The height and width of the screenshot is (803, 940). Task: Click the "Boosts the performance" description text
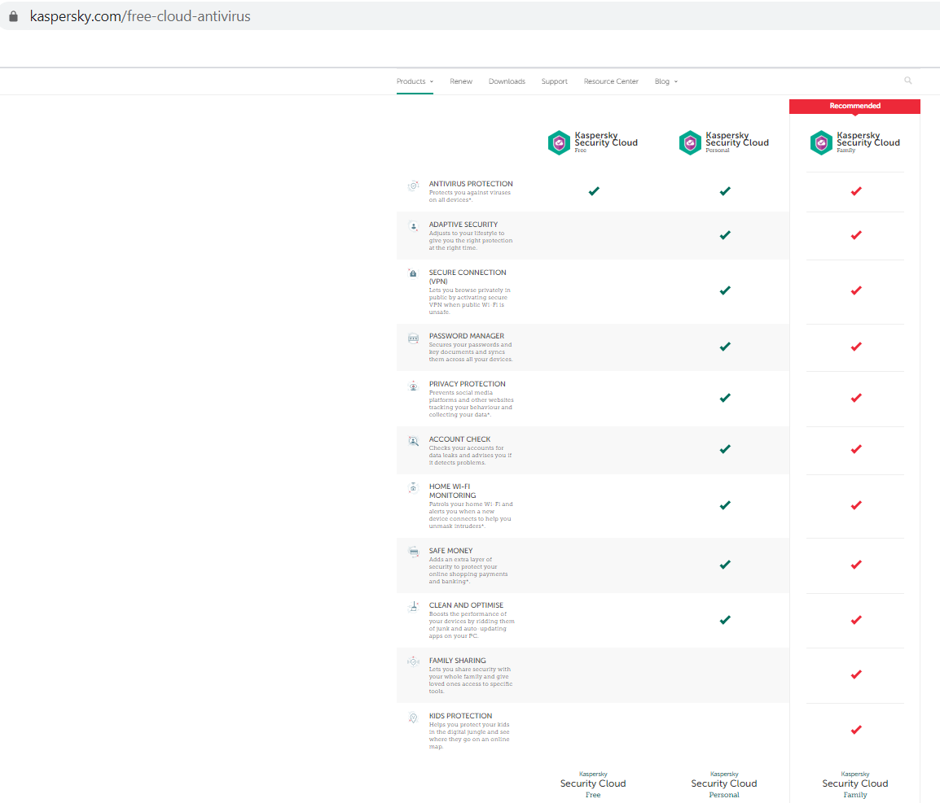472,625
